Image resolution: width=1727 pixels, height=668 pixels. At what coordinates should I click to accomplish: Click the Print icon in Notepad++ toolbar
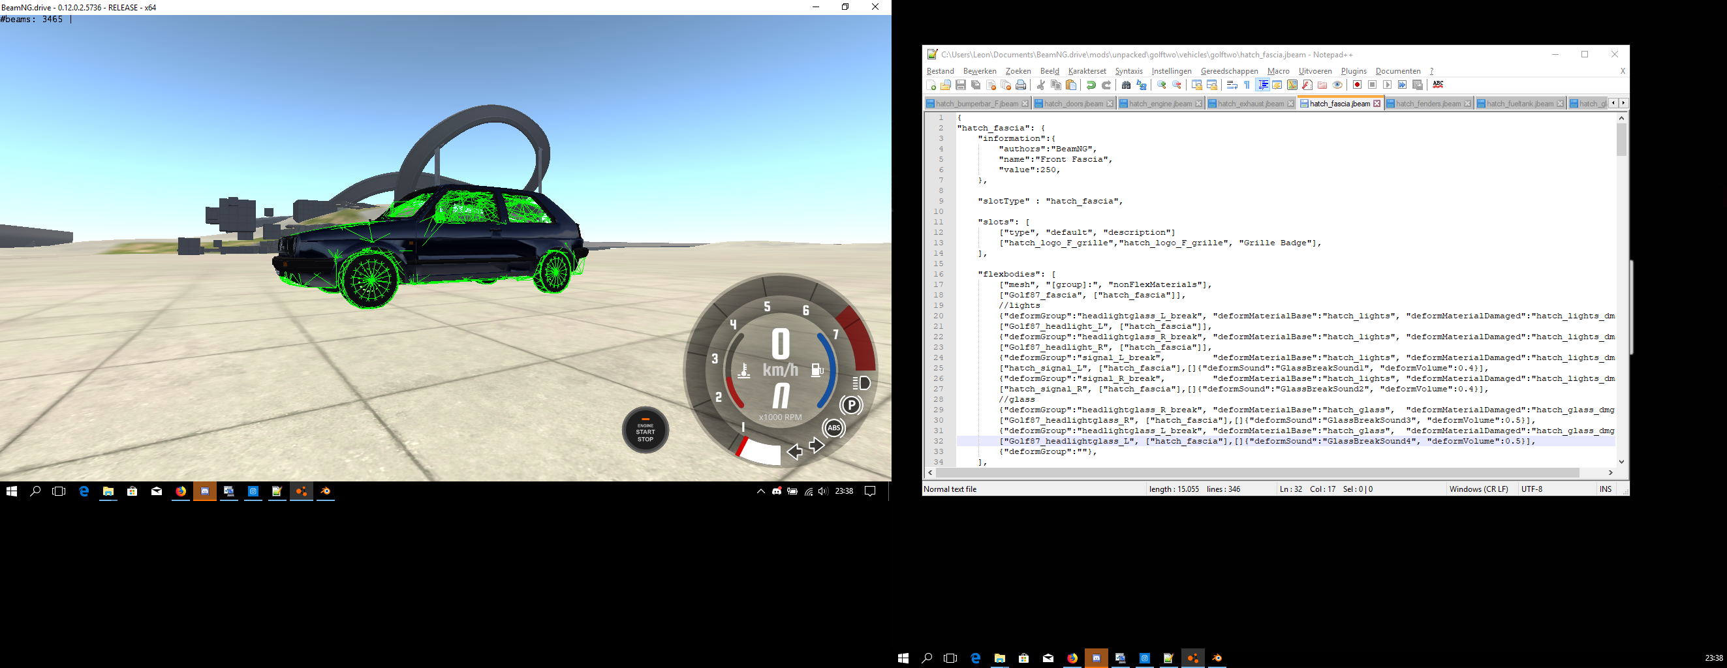(1021, 84)
